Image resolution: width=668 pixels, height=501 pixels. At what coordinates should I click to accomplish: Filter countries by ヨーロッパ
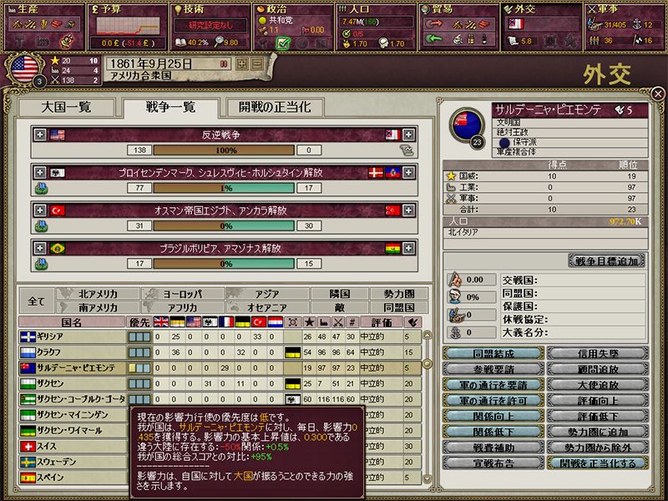point(182,294)
